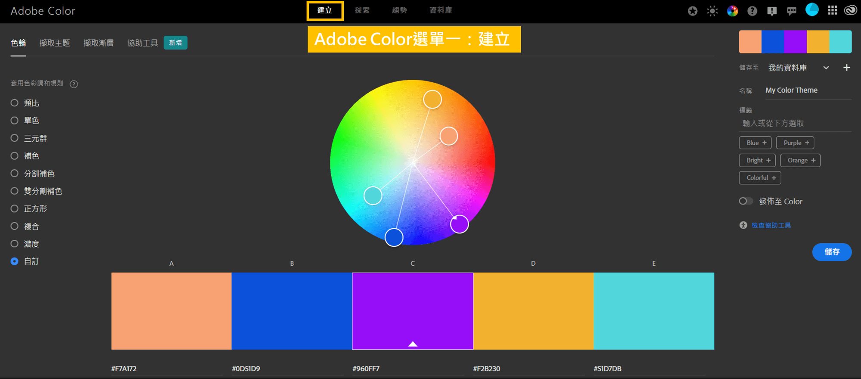Click the Creative Cloud icon
The image size is (861, 379).
pyautogui.click(x=851, y=10)
